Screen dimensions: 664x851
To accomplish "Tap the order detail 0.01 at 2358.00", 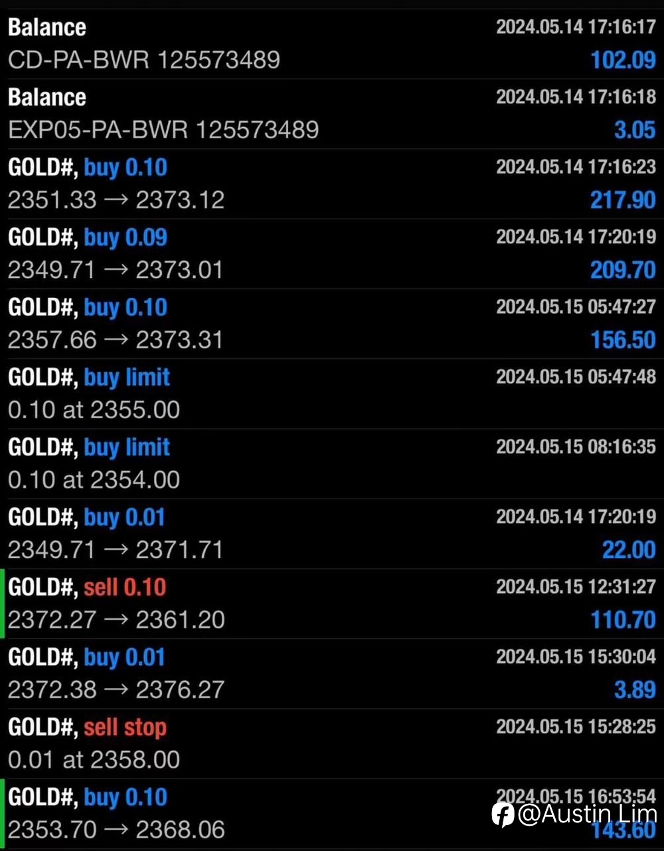I will [94, 760].
